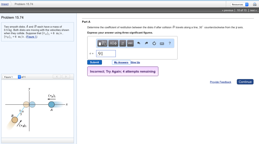Viewport: 259px width, 144px height.
Task: Undo the last answer edit
Action: click(139, 43)
